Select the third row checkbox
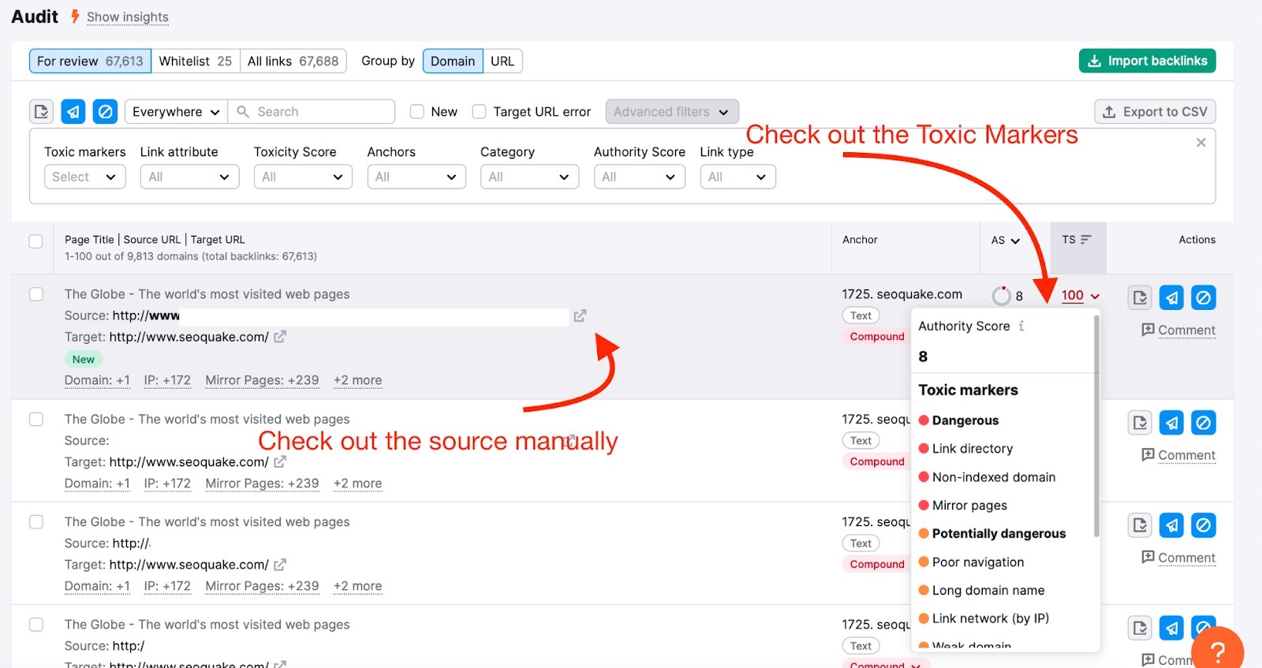Screen dimensions: 1262x668 (x=36, y=522)
